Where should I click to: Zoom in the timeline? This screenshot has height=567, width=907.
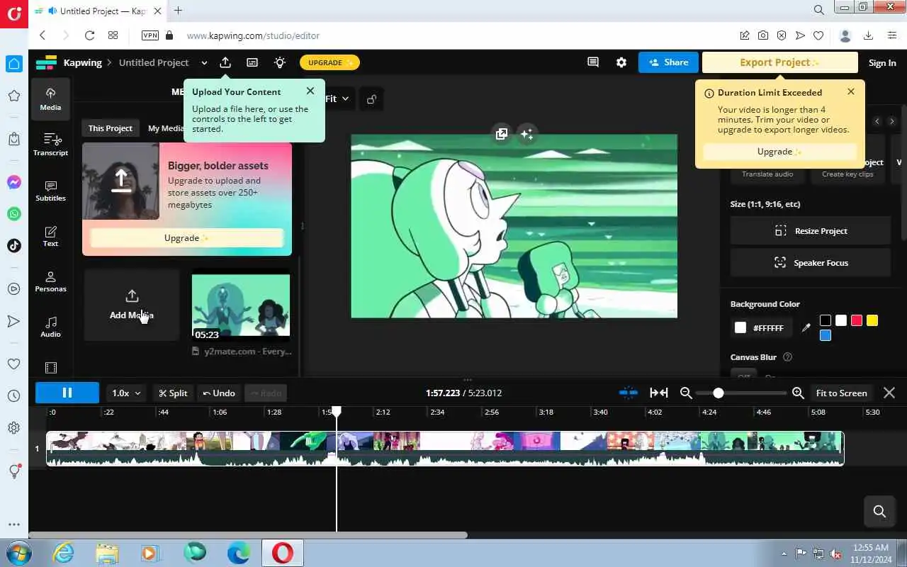click(x=798, y=393)
